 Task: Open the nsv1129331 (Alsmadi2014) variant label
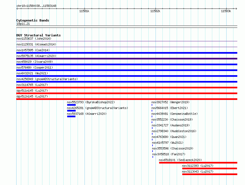36,44
